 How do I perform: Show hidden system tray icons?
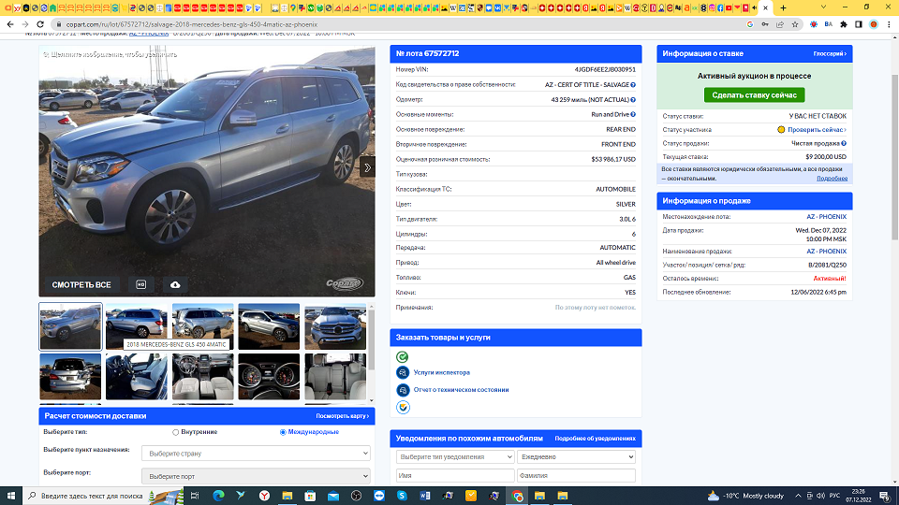[798, 496]
